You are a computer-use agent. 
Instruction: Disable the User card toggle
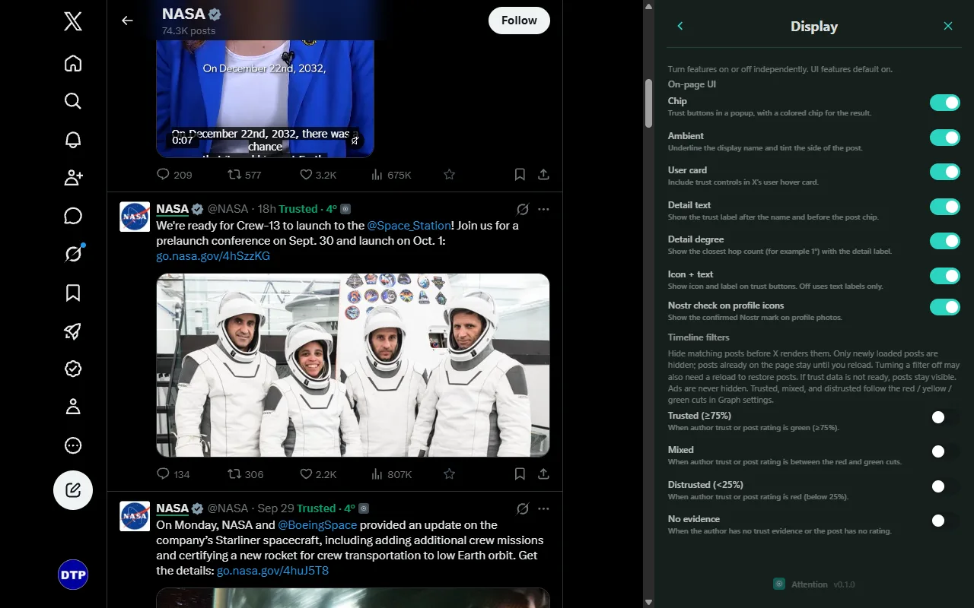tap(944, 172)
